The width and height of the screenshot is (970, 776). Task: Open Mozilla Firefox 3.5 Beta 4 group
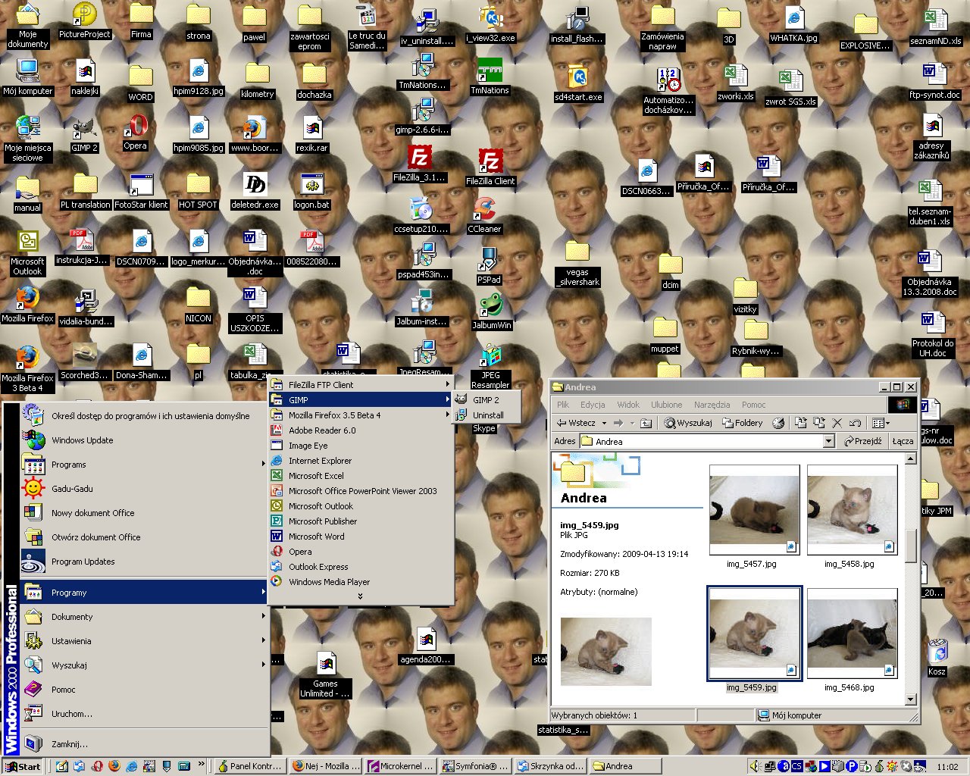click(x=361, y=415)
